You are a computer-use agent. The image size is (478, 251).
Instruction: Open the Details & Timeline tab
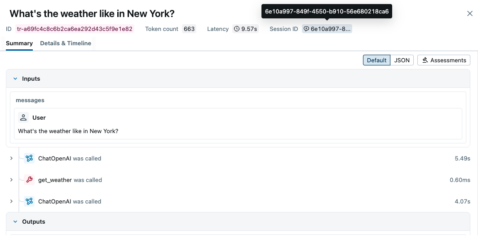tap(66, 43)
